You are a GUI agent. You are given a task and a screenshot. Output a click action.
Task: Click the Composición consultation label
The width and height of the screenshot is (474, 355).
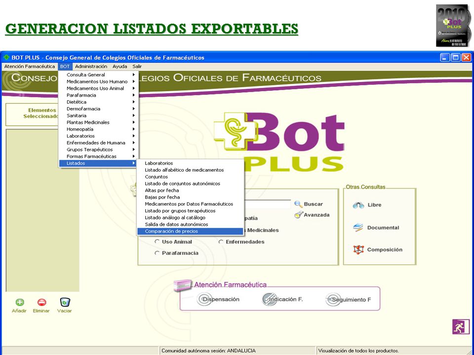coord(385,249)
